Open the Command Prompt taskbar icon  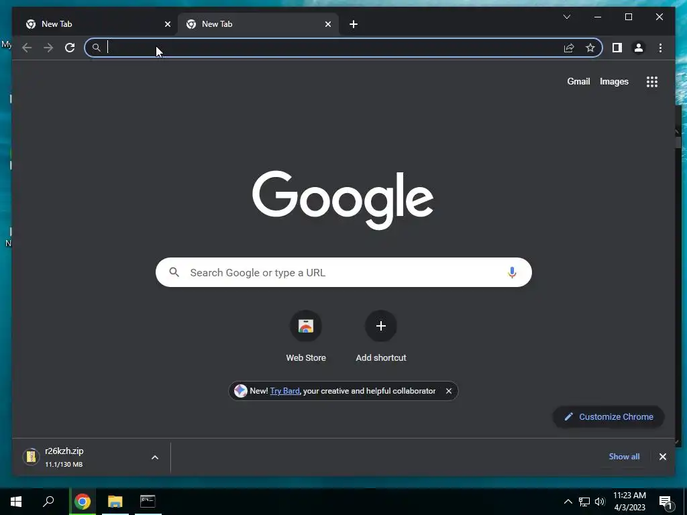[148, 502]
